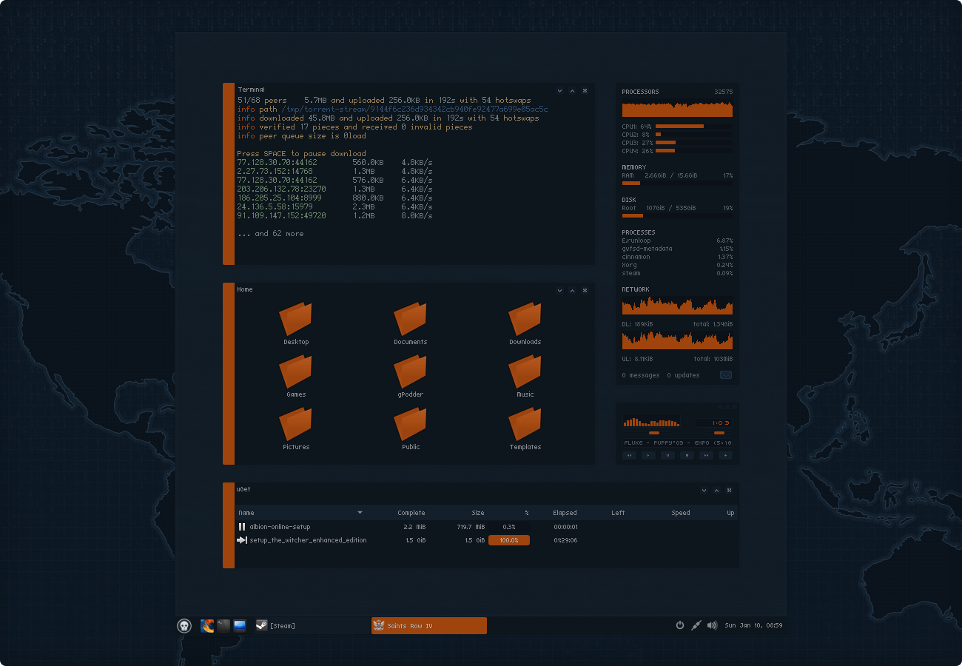
Task: Toggle the 1:03 time display in player
Action: click(715, 423)
